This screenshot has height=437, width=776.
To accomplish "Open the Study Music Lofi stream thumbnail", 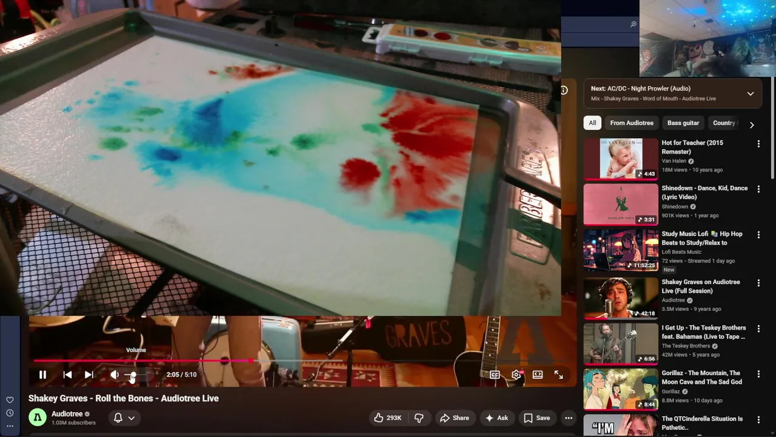I will pos(621,250).
